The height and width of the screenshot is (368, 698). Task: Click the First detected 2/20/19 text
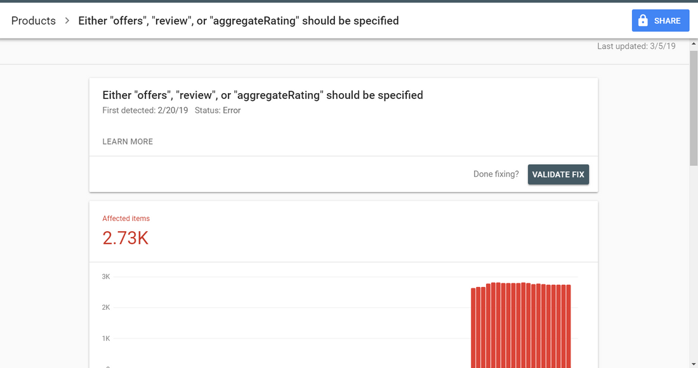pyautogui.click(x=145, y=110)
